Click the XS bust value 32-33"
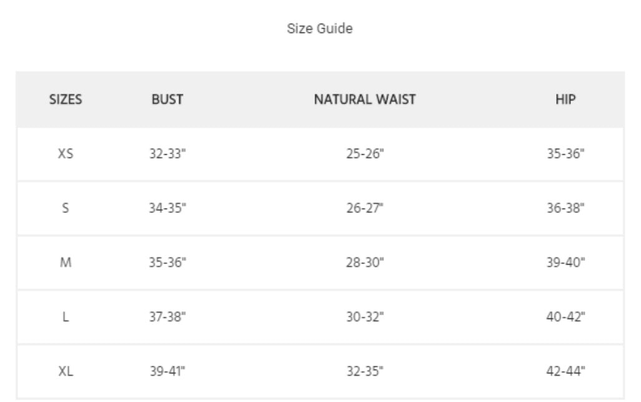 click(167, 154)
